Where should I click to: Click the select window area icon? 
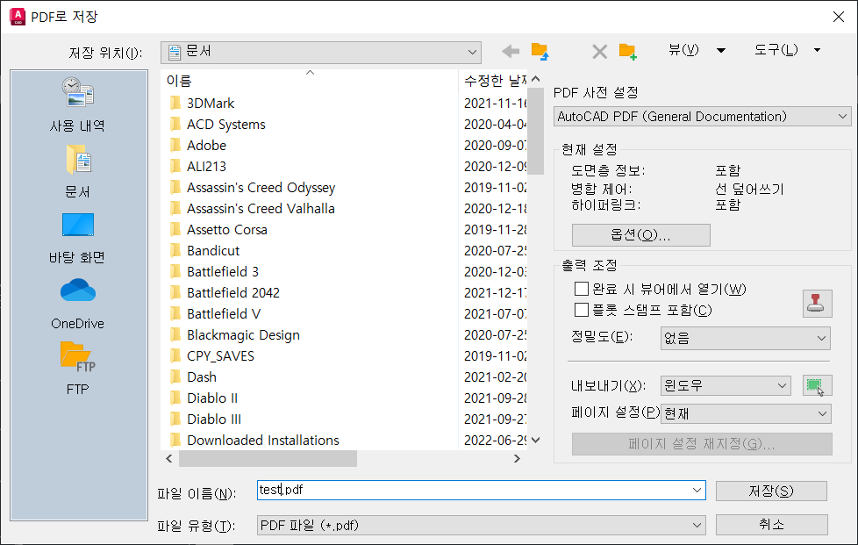coord(817,386)
